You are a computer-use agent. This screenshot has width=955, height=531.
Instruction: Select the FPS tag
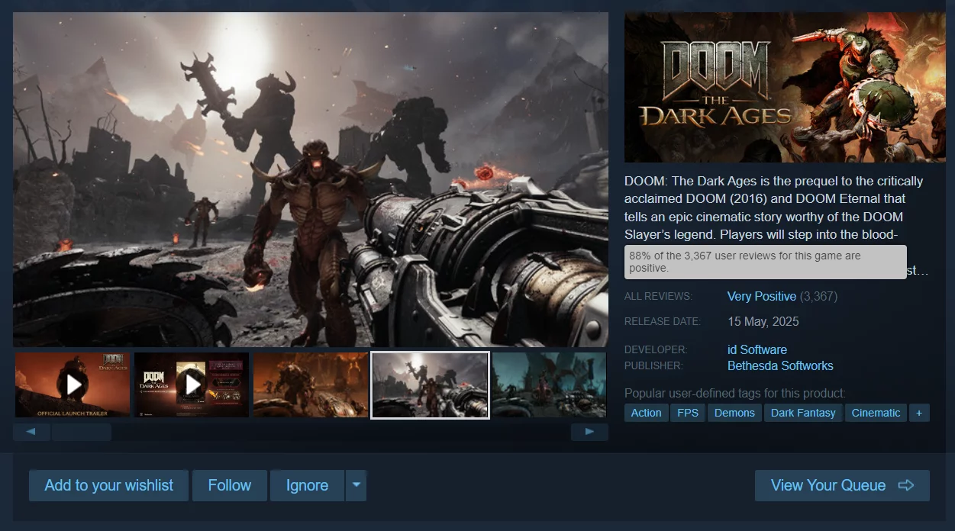(x=688, y=413)
